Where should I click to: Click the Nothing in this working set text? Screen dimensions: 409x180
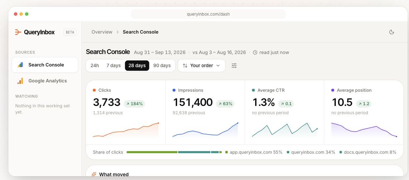(x=43, y=109)
